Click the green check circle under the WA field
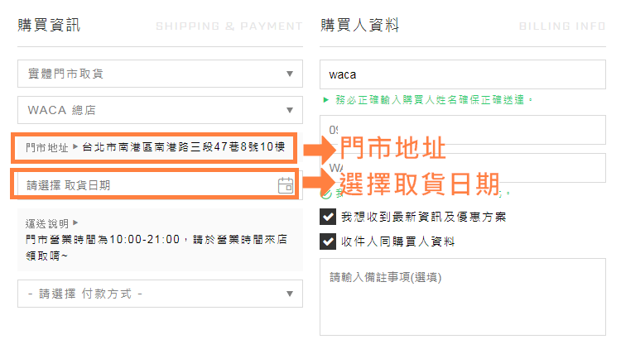 [x=326, y=194]
